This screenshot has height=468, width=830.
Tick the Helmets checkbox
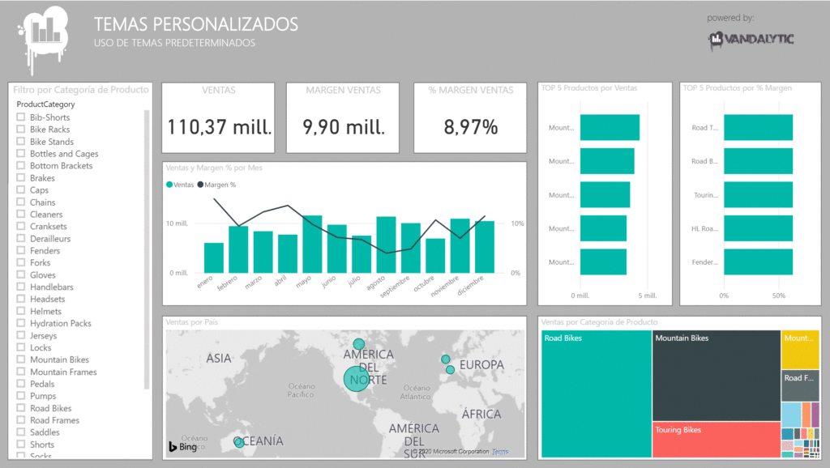[x=20, y=311]
